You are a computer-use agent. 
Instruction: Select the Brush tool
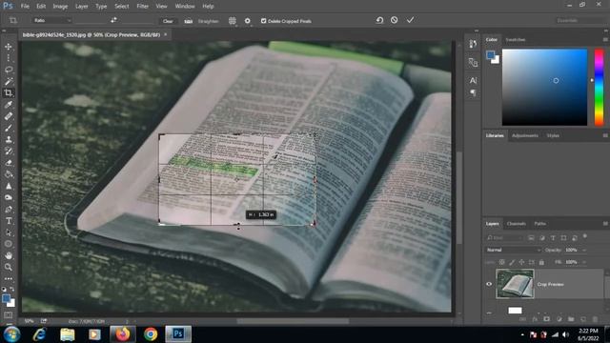(x=9, y=128)
